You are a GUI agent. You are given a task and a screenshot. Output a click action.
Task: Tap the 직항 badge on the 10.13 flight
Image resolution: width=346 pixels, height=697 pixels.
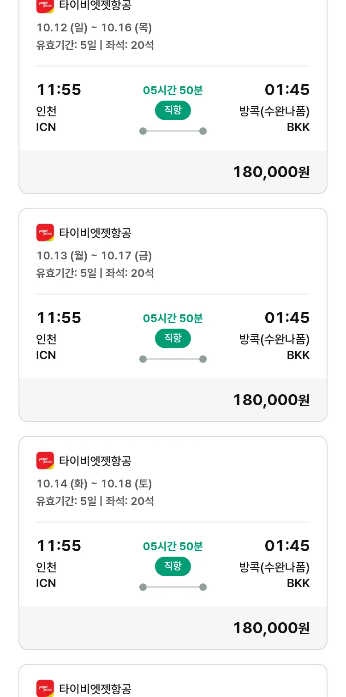pos(173,338)
